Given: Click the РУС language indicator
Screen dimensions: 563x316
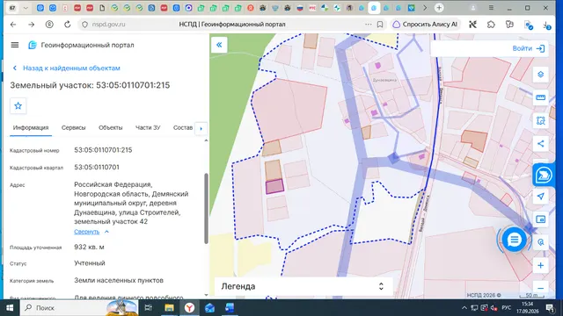Looking at the screenshot, I should tap(507, 308).
